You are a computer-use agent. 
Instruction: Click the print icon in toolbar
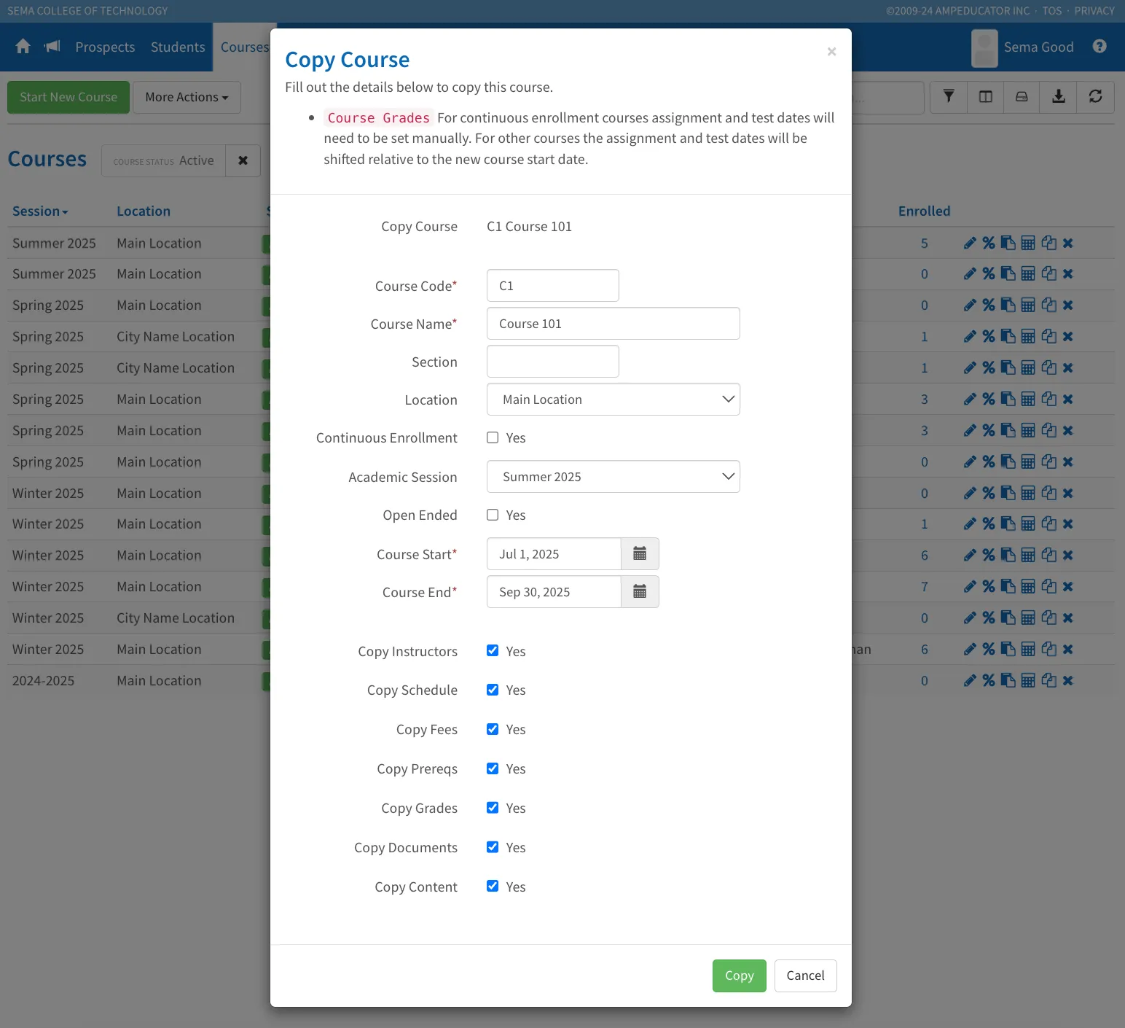(1022, 97)
